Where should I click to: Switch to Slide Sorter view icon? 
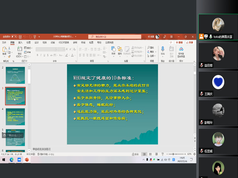coord(150,154)
